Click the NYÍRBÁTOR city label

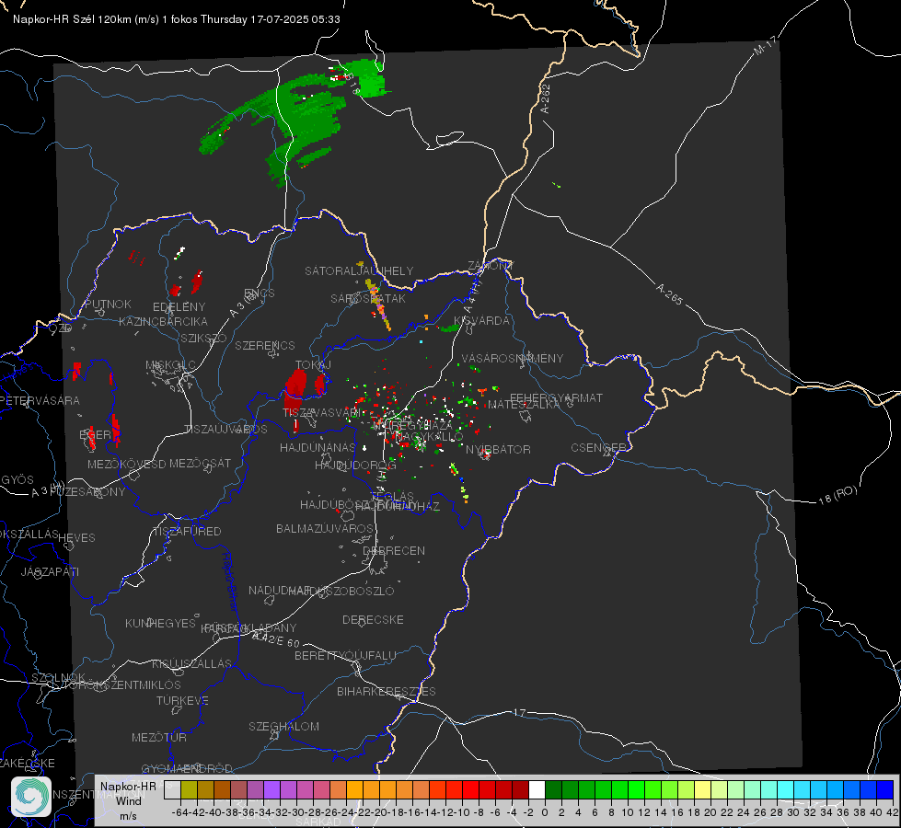498,449
